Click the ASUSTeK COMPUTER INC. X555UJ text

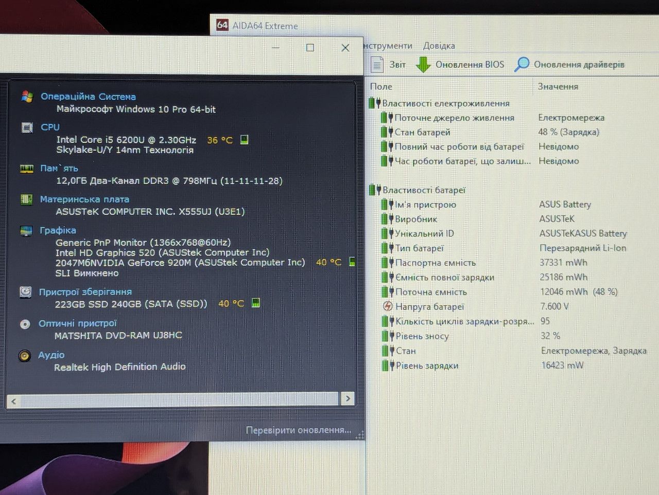(x=150, y=211)
